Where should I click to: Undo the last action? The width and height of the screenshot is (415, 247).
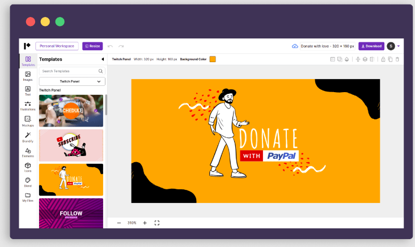tap(110, 46)
